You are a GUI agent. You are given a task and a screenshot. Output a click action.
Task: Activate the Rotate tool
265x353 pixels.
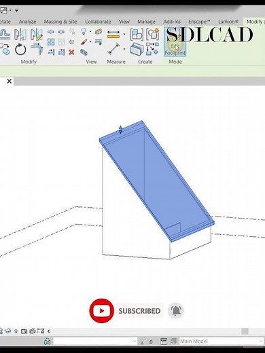[x=20, y=50]
